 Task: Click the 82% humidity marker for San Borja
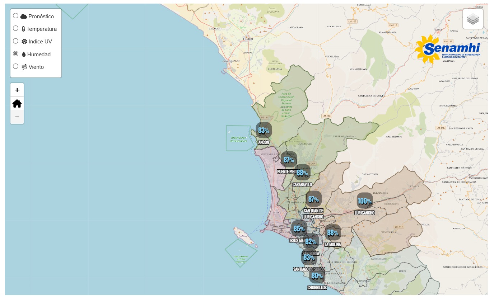[x=311, y=242]
